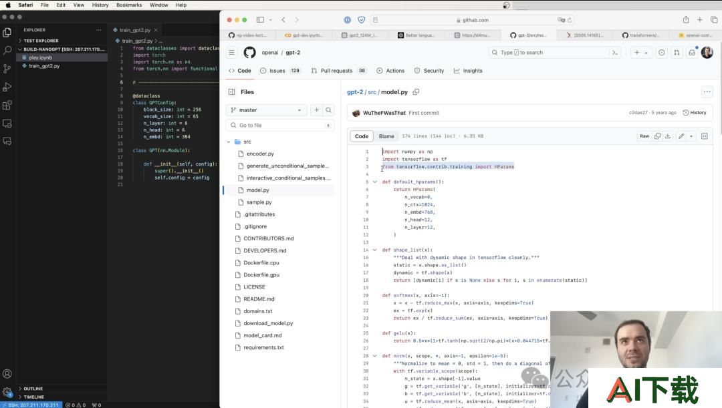Copy raw file contents icon
The image size is (722, 408).
click(x=658, y=136)
